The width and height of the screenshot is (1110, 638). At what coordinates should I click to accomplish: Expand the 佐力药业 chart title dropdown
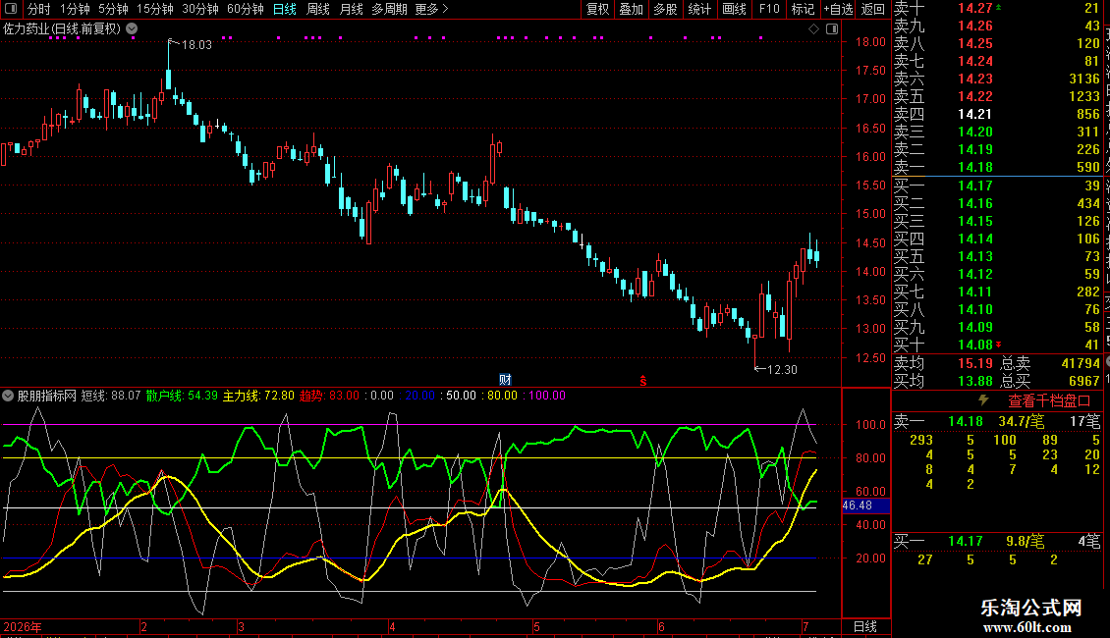132,29
